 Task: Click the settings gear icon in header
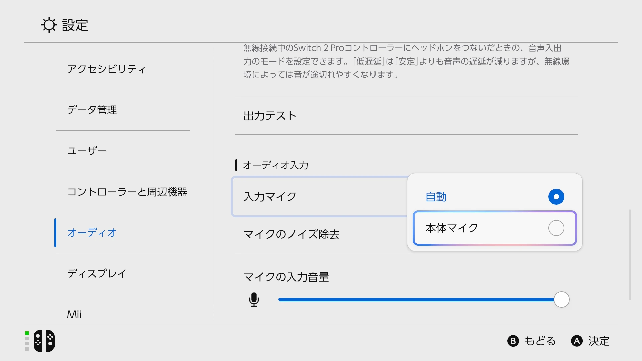coord(49,25)
